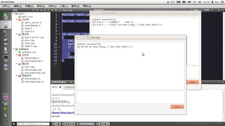225x126 pixels.
Task: Open the network indicator in the top bar
Action: pyautogui.click(x=195, y=2)
